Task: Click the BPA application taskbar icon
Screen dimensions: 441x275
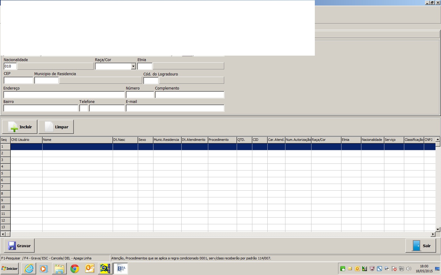Action: (x=121, y=269)
